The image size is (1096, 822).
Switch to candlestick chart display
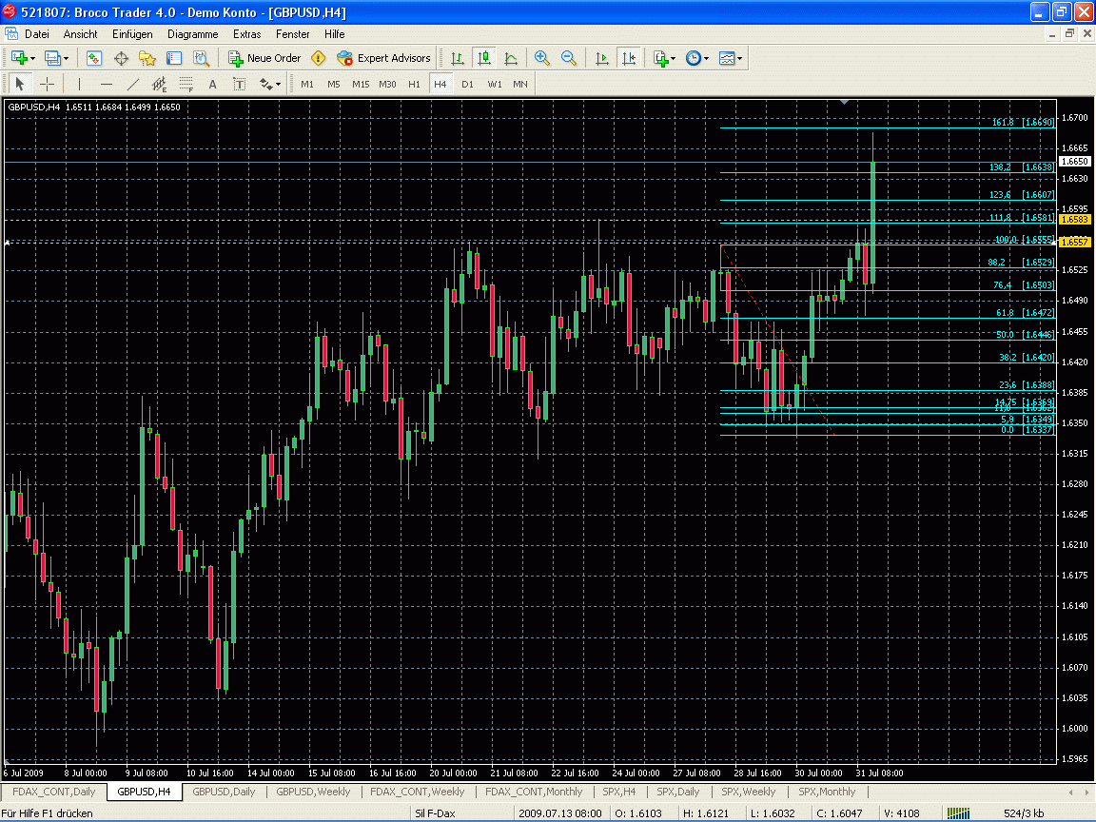tap(483, 59)
